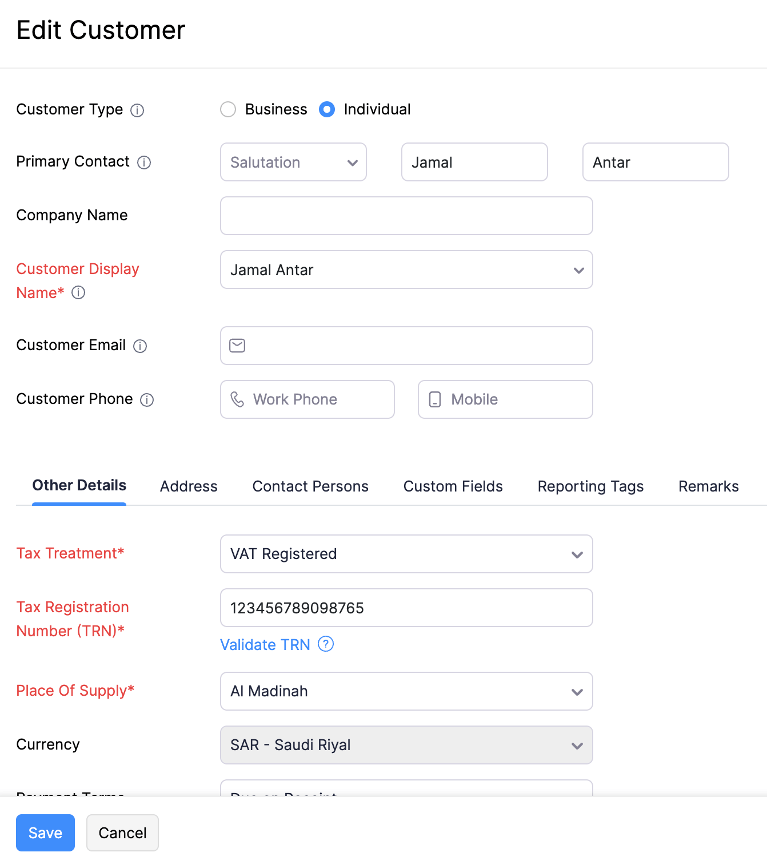Click the Company Name input field
767x864 pixels.
[x=406, y=216]
